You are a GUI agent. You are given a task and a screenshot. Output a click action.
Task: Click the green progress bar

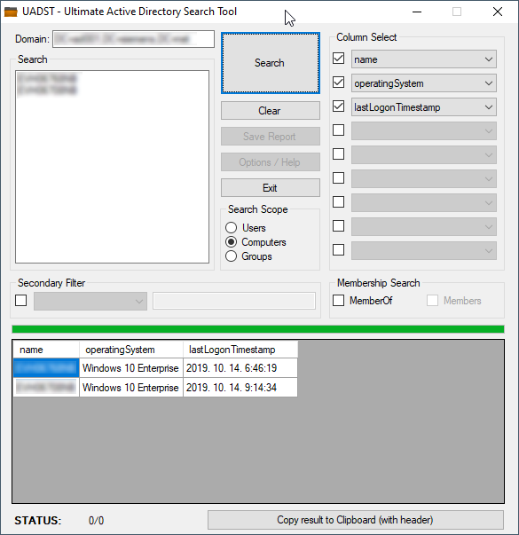258,329
